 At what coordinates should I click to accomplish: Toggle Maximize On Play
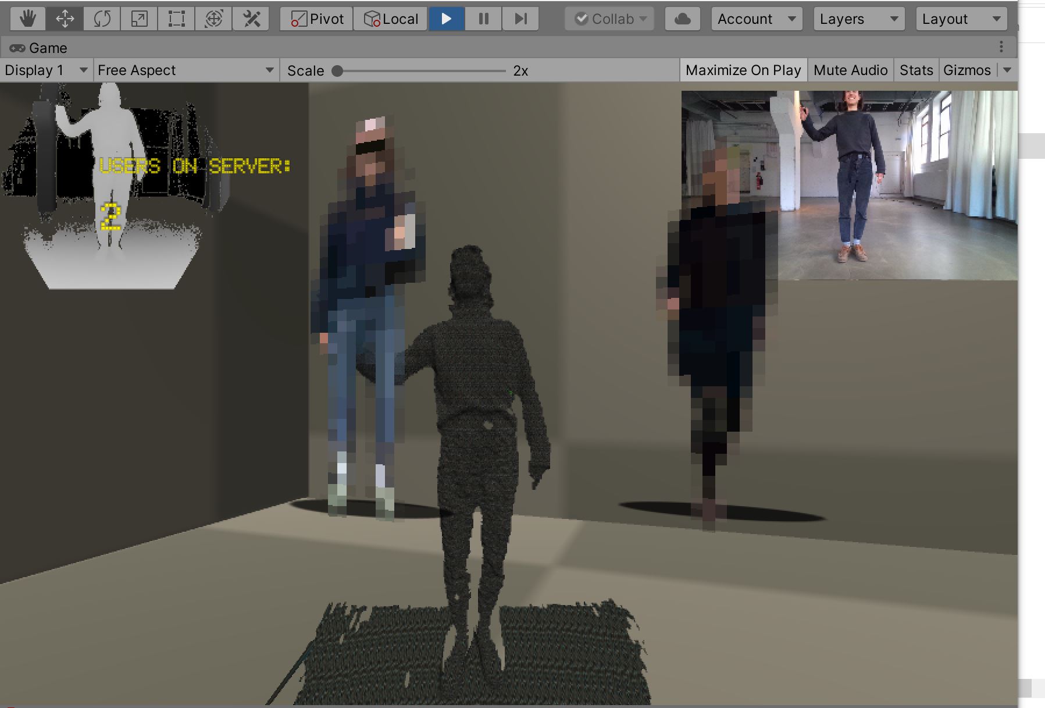(743, 70)
